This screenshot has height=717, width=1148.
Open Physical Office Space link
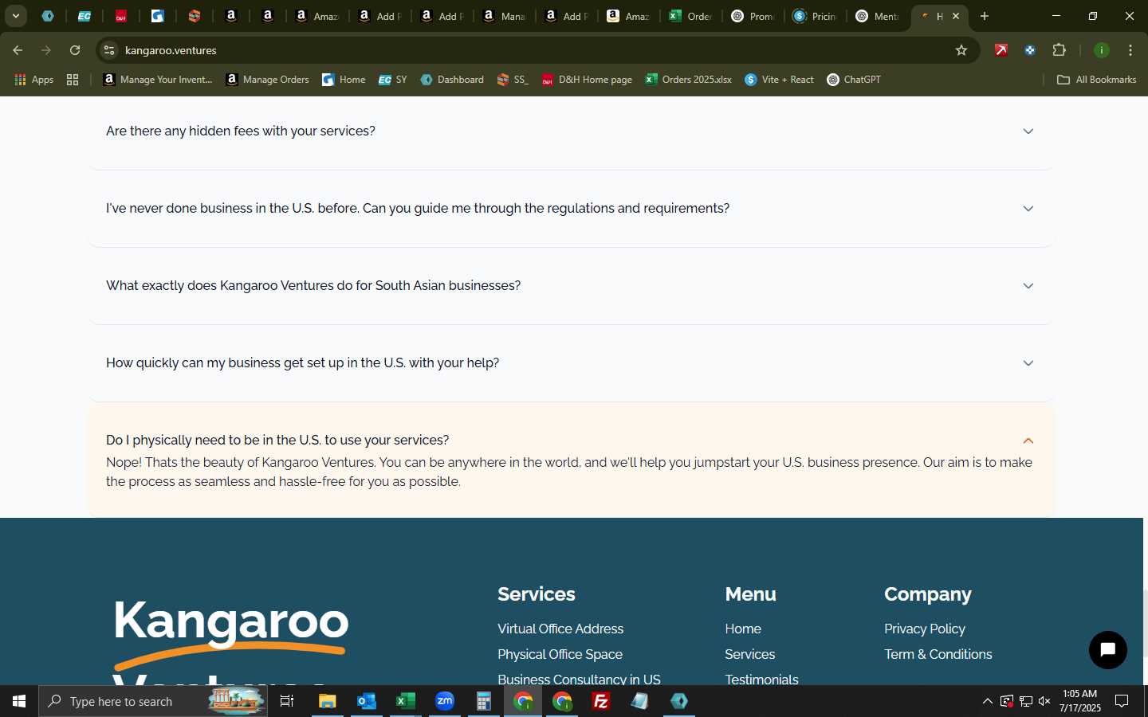click(x=560, y=654)
